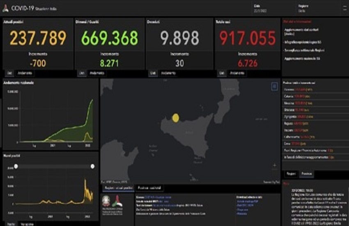Click the yellow circle marker on Sicily

pyautogui.click(x=175, y=118)
